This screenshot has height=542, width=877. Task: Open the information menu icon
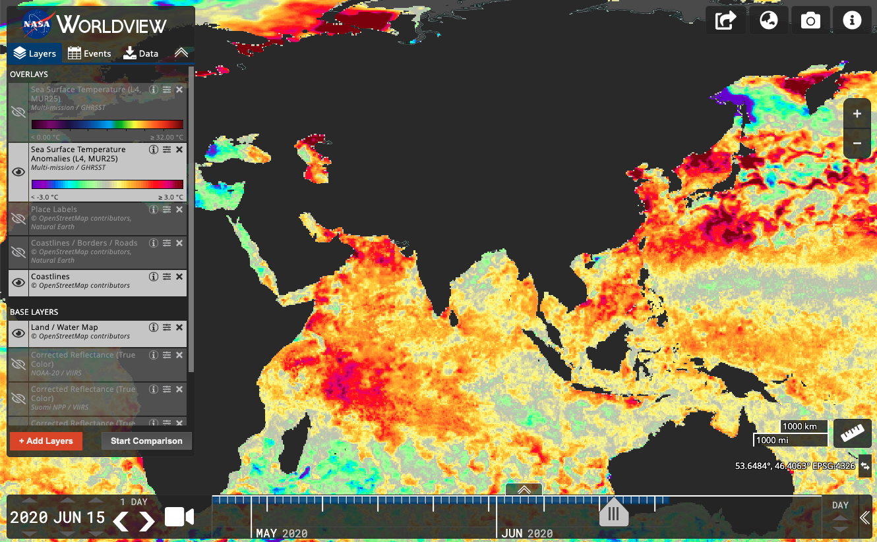(852, 20)
